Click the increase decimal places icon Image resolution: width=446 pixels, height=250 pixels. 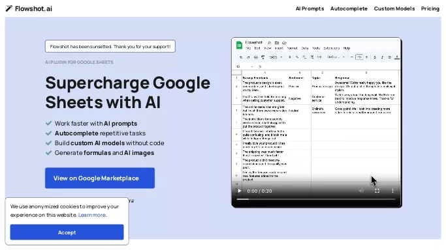pos(311,57)
